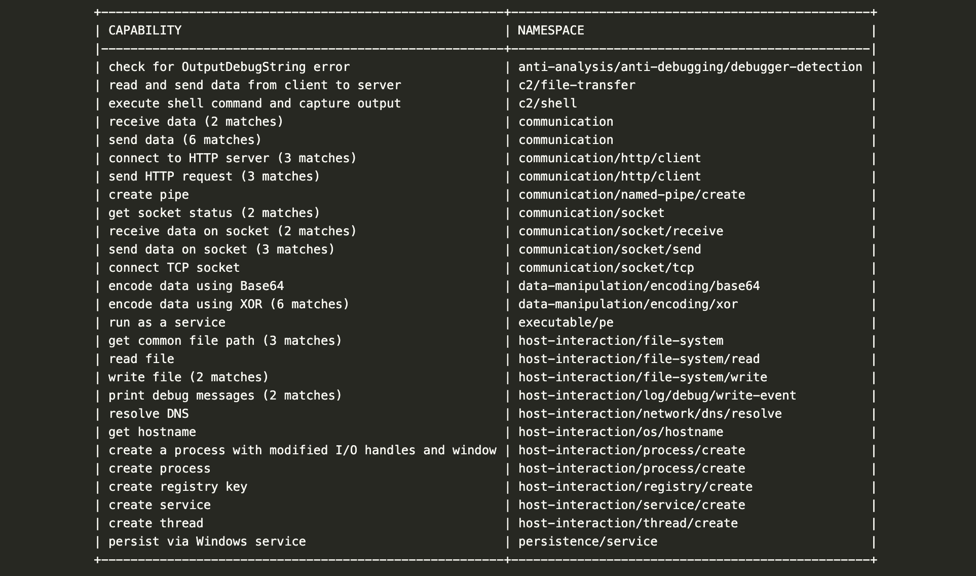Select 'connect to HTTP server (3 matches)'
976x576 pixels.
(x=233, y=158)
